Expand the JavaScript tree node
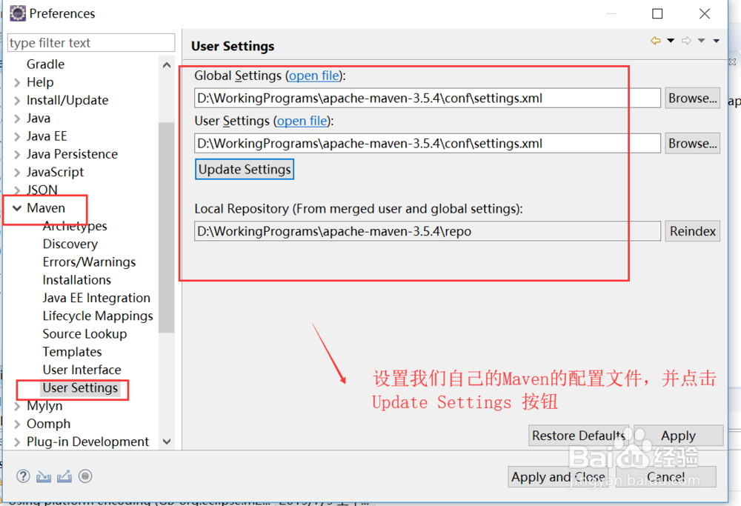This screenshot has height=506, width=741. (17, 173)
